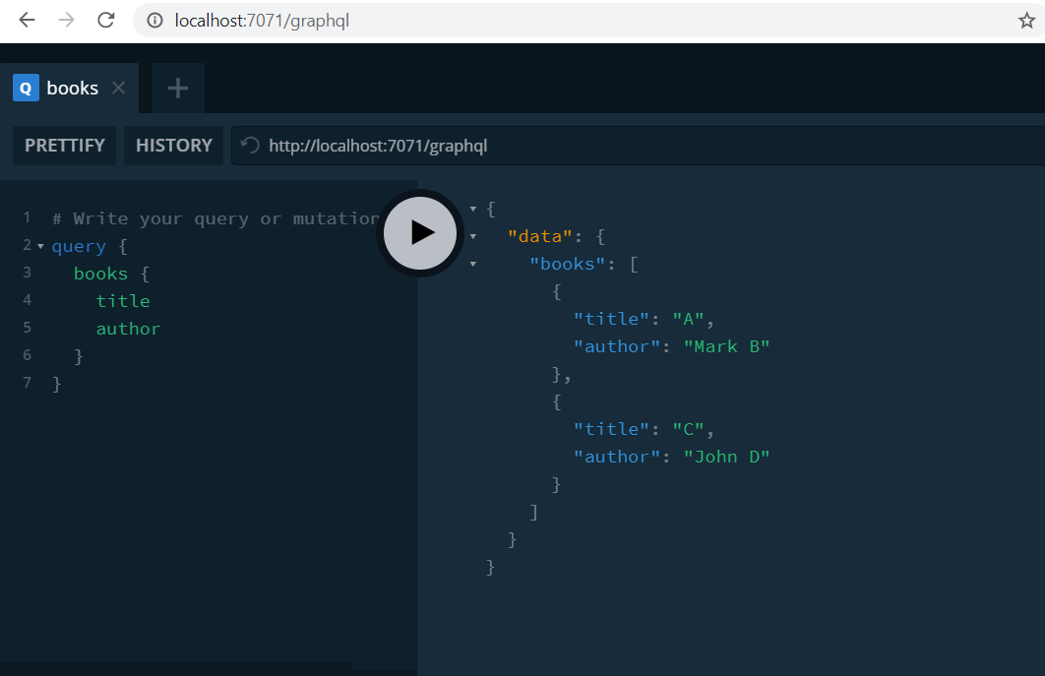The image size is (1045, 676).
Task: Open the HISTORY panel
Action: [174, 146]
